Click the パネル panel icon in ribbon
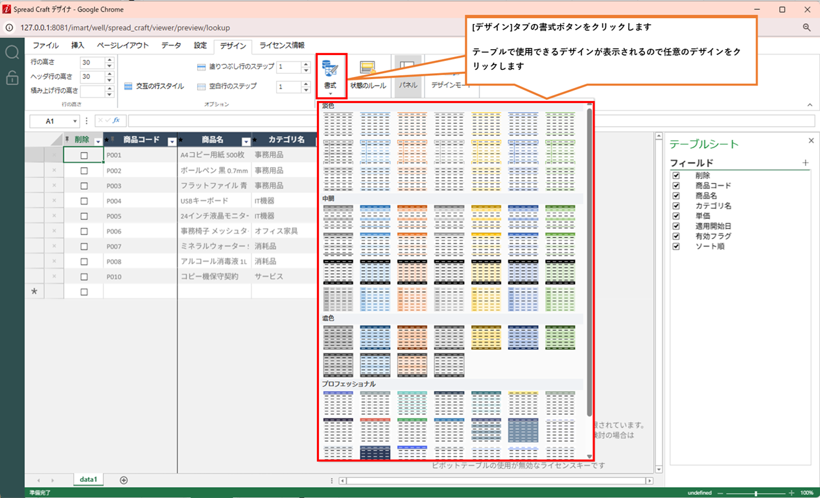This screenshot has width=820, height=498. (x=407, y=68)
